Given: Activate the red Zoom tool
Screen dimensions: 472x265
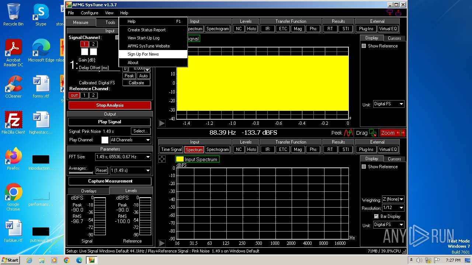Looking at the screenshot, I should point(393,133).
